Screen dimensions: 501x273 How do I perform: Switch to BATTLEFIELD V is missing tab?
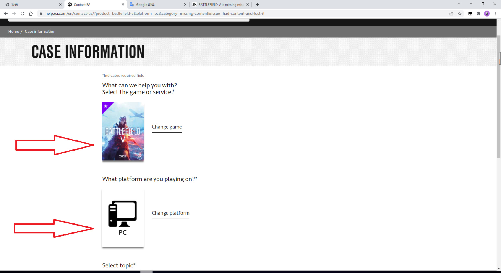(x=220, y=4)
